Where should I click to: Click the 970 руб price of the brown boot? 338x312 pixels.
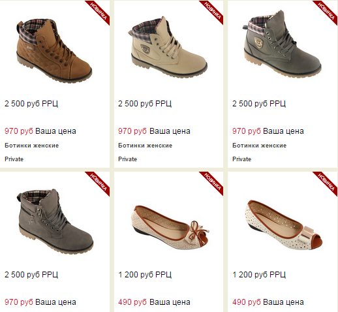(x=19, y=131)
